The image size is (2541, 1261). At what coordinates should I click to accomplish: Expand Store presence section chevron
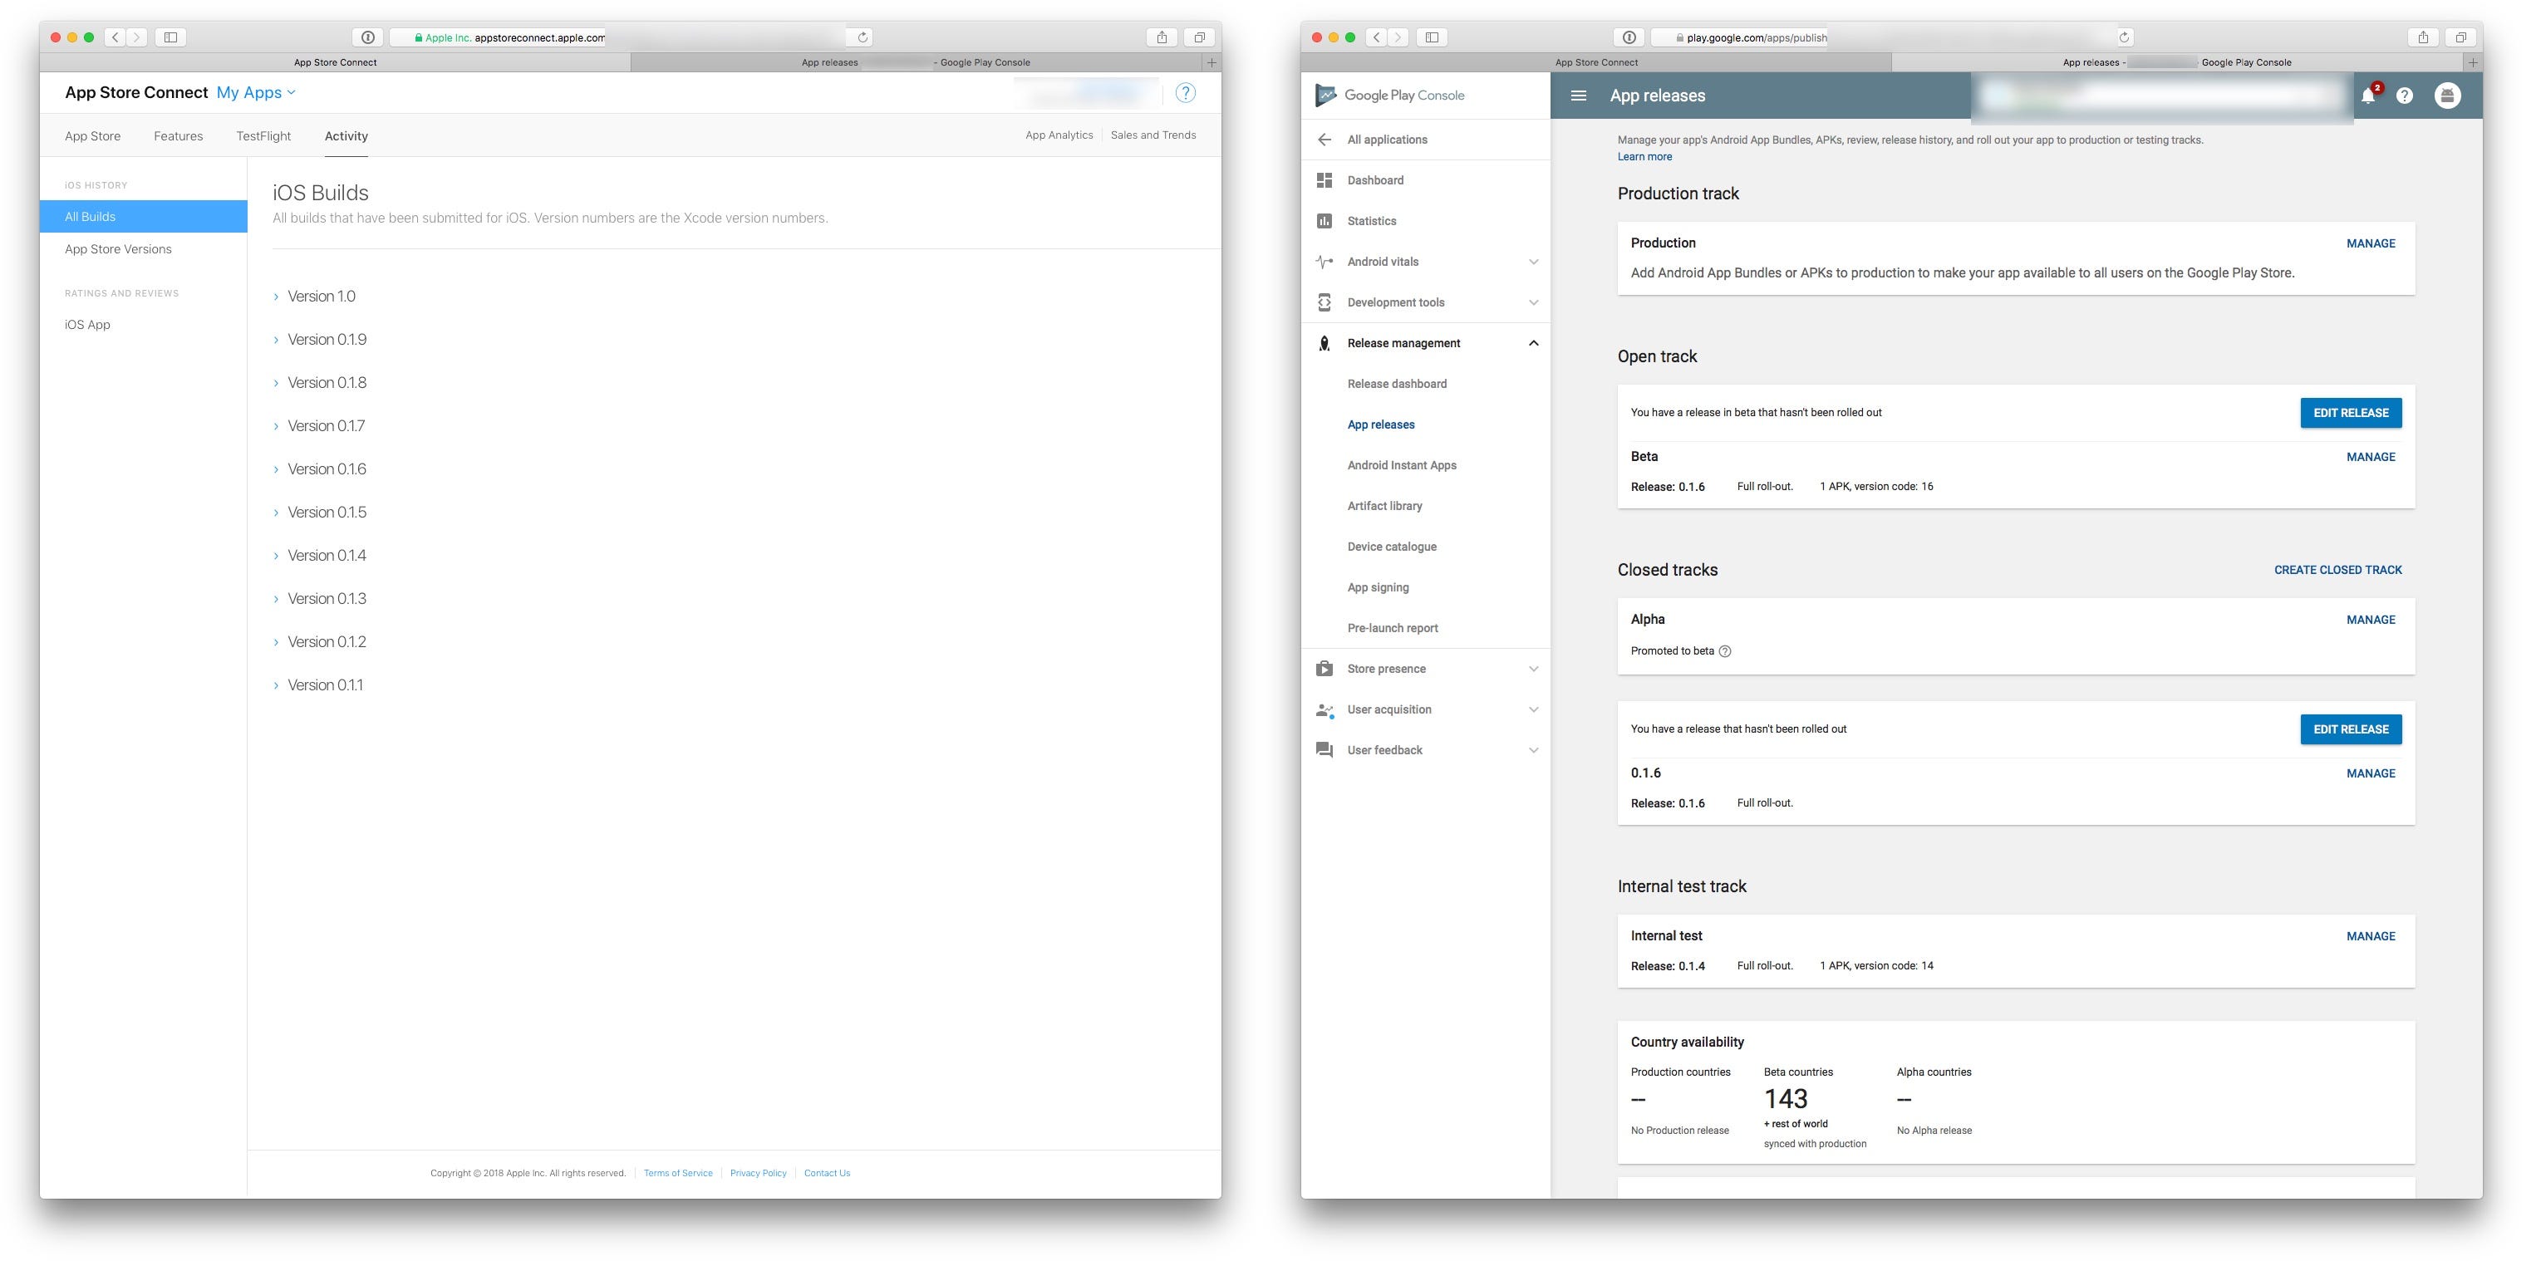click(x=1533, y=670)
